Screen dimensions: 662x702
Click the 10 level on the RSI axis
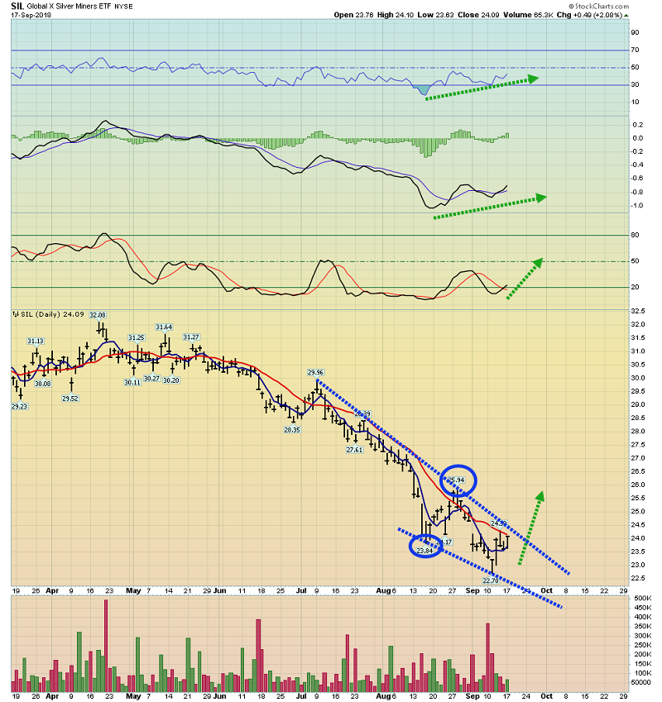click(636, 102)
